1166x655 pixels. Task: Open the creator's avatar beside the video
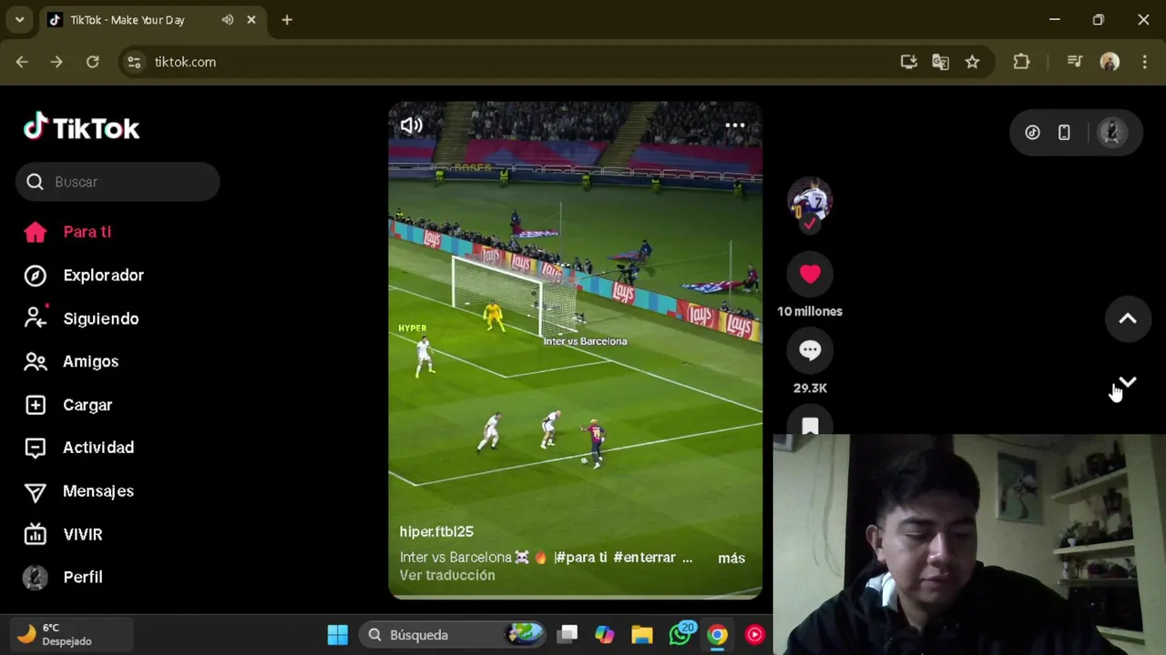(x=810, y=200)
